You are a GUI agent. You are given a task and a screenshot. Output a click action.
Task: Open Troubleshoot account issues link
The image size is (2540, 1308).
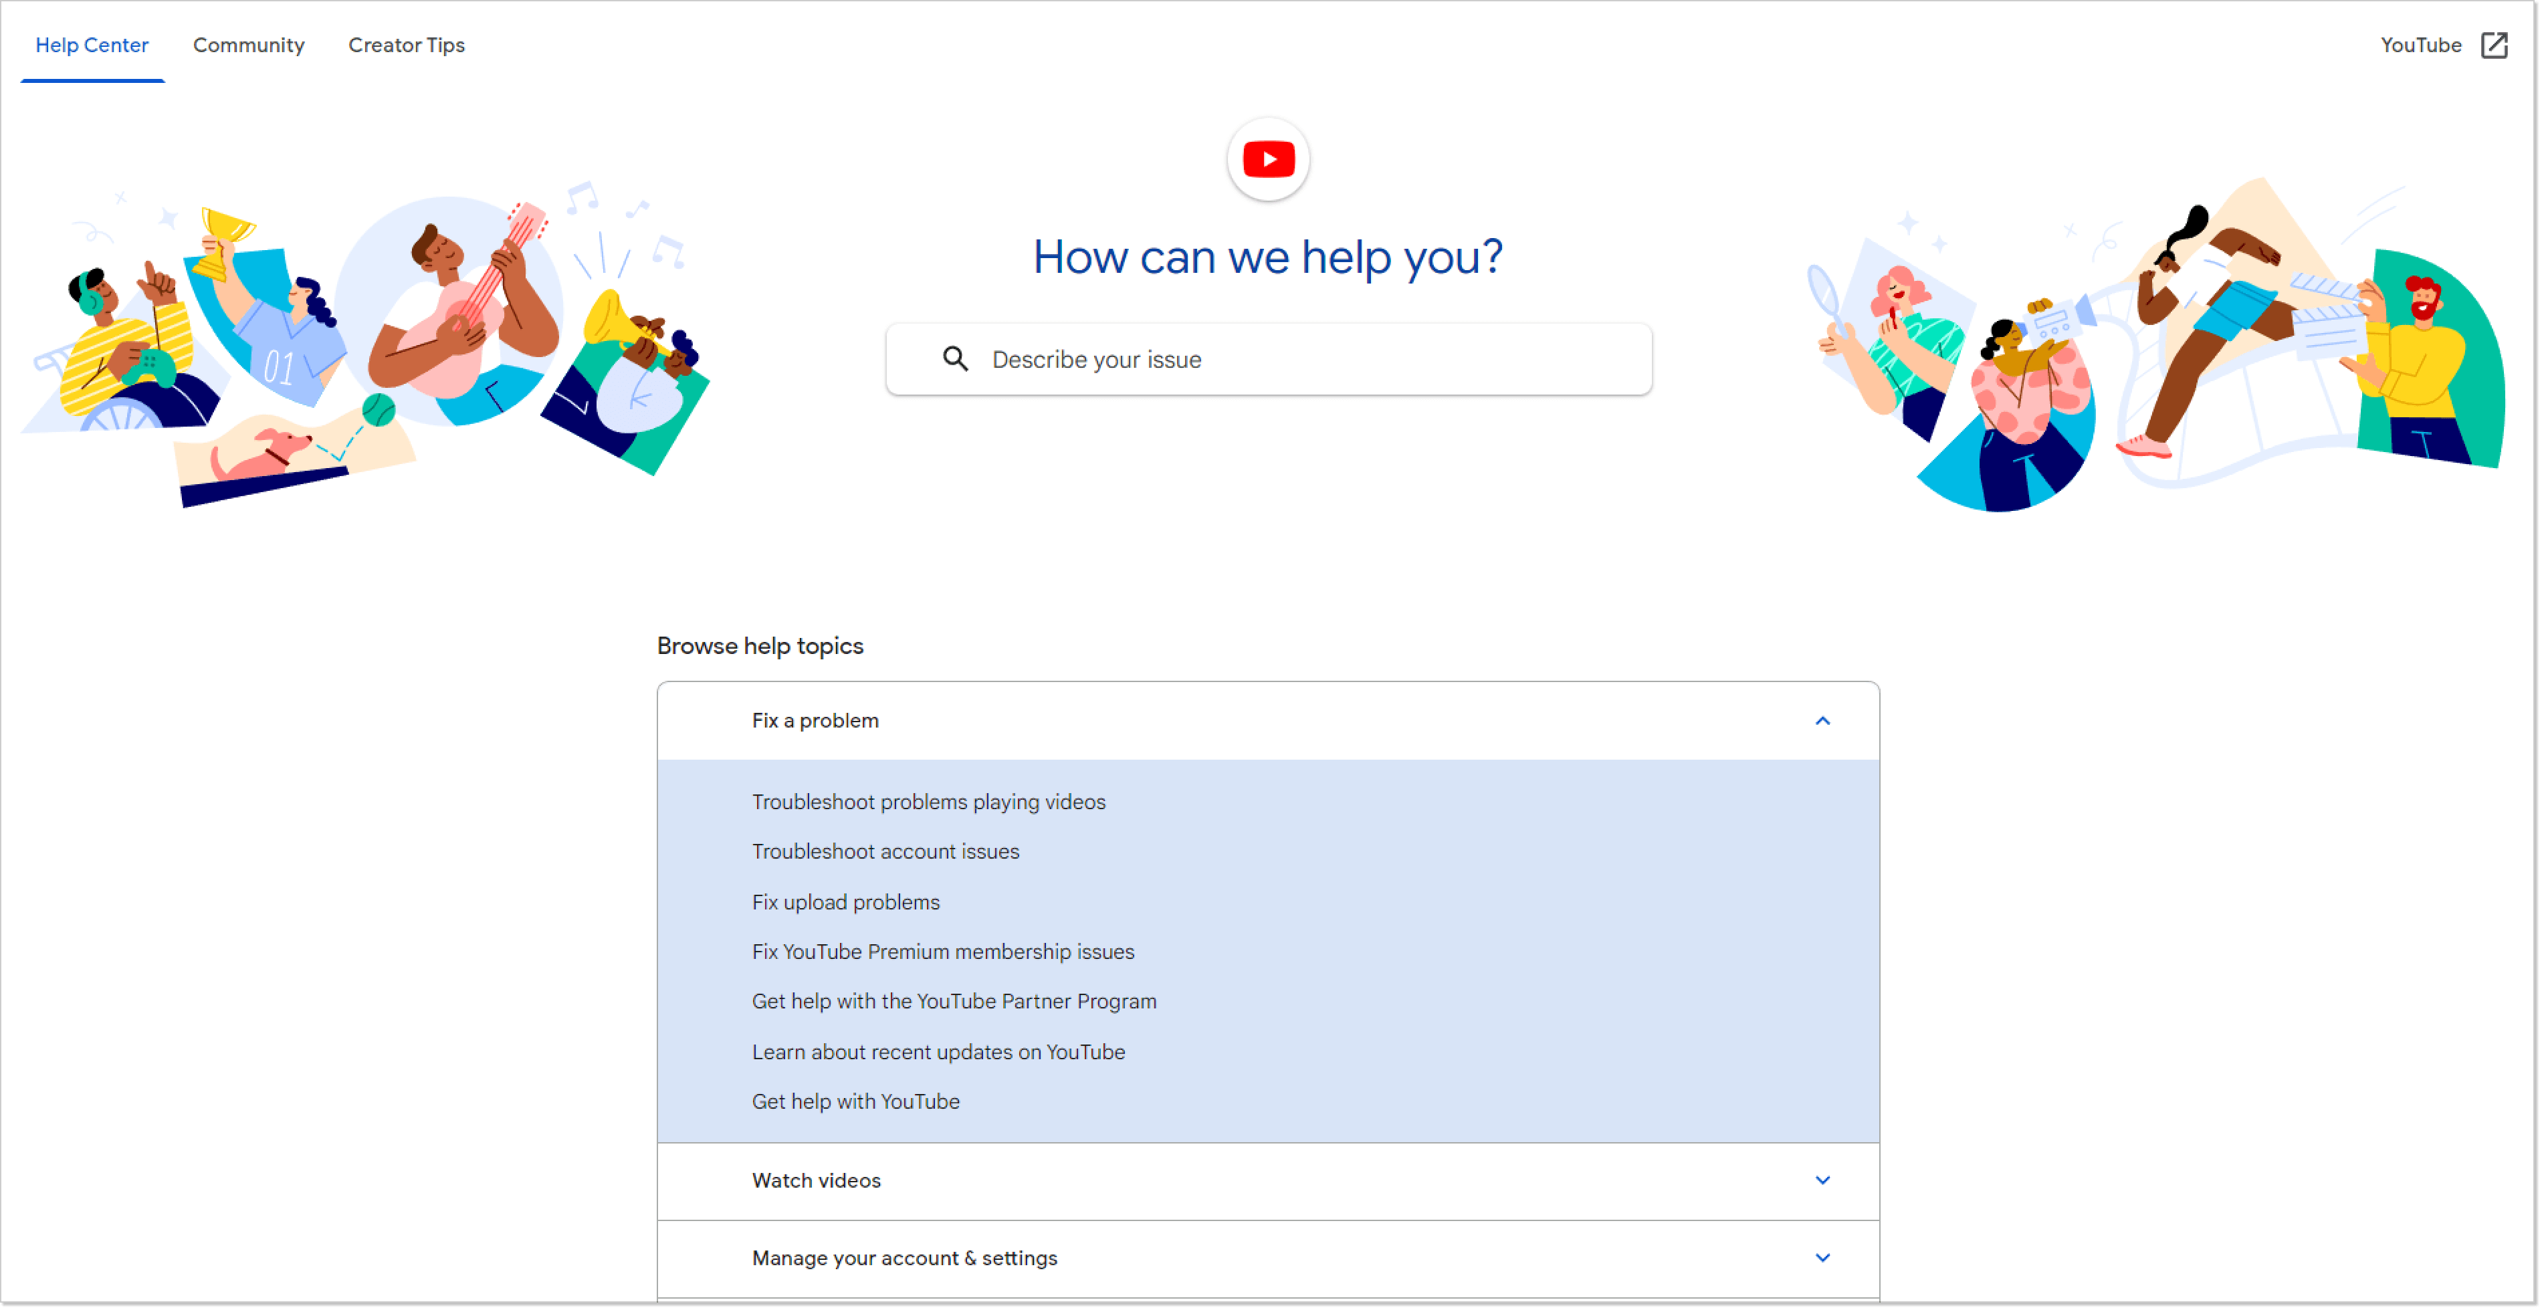tap(885, 851)
